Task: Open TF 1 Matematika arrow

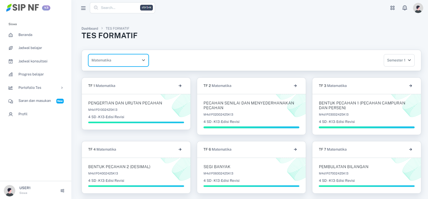Action: pos(180,86)
